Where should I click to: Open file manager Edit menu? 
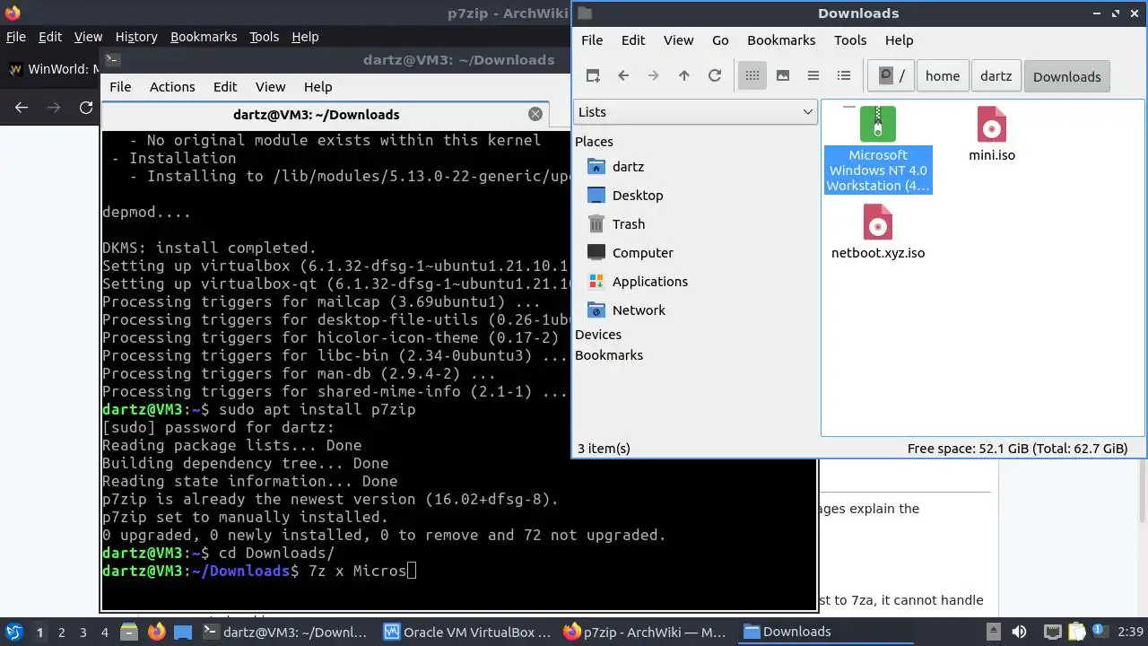[633, 40]
